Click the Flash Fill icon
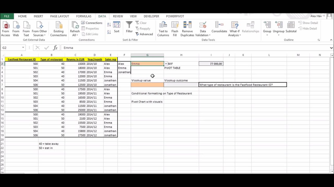 click(x=175, y=29)
